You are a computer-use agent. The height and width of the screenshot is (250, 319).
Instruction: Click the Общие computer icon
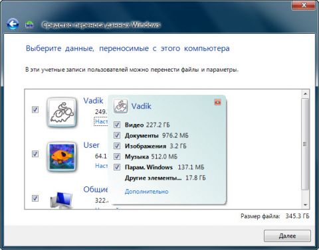(x=61, y=200)
